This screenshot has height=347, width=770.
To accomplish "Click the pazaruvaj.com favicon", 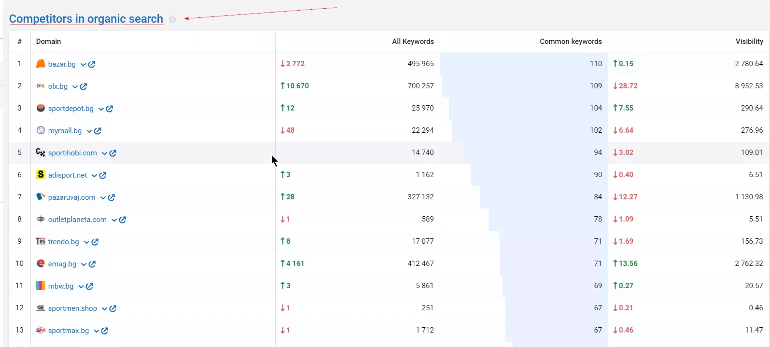I will click(x=41, y=196).
